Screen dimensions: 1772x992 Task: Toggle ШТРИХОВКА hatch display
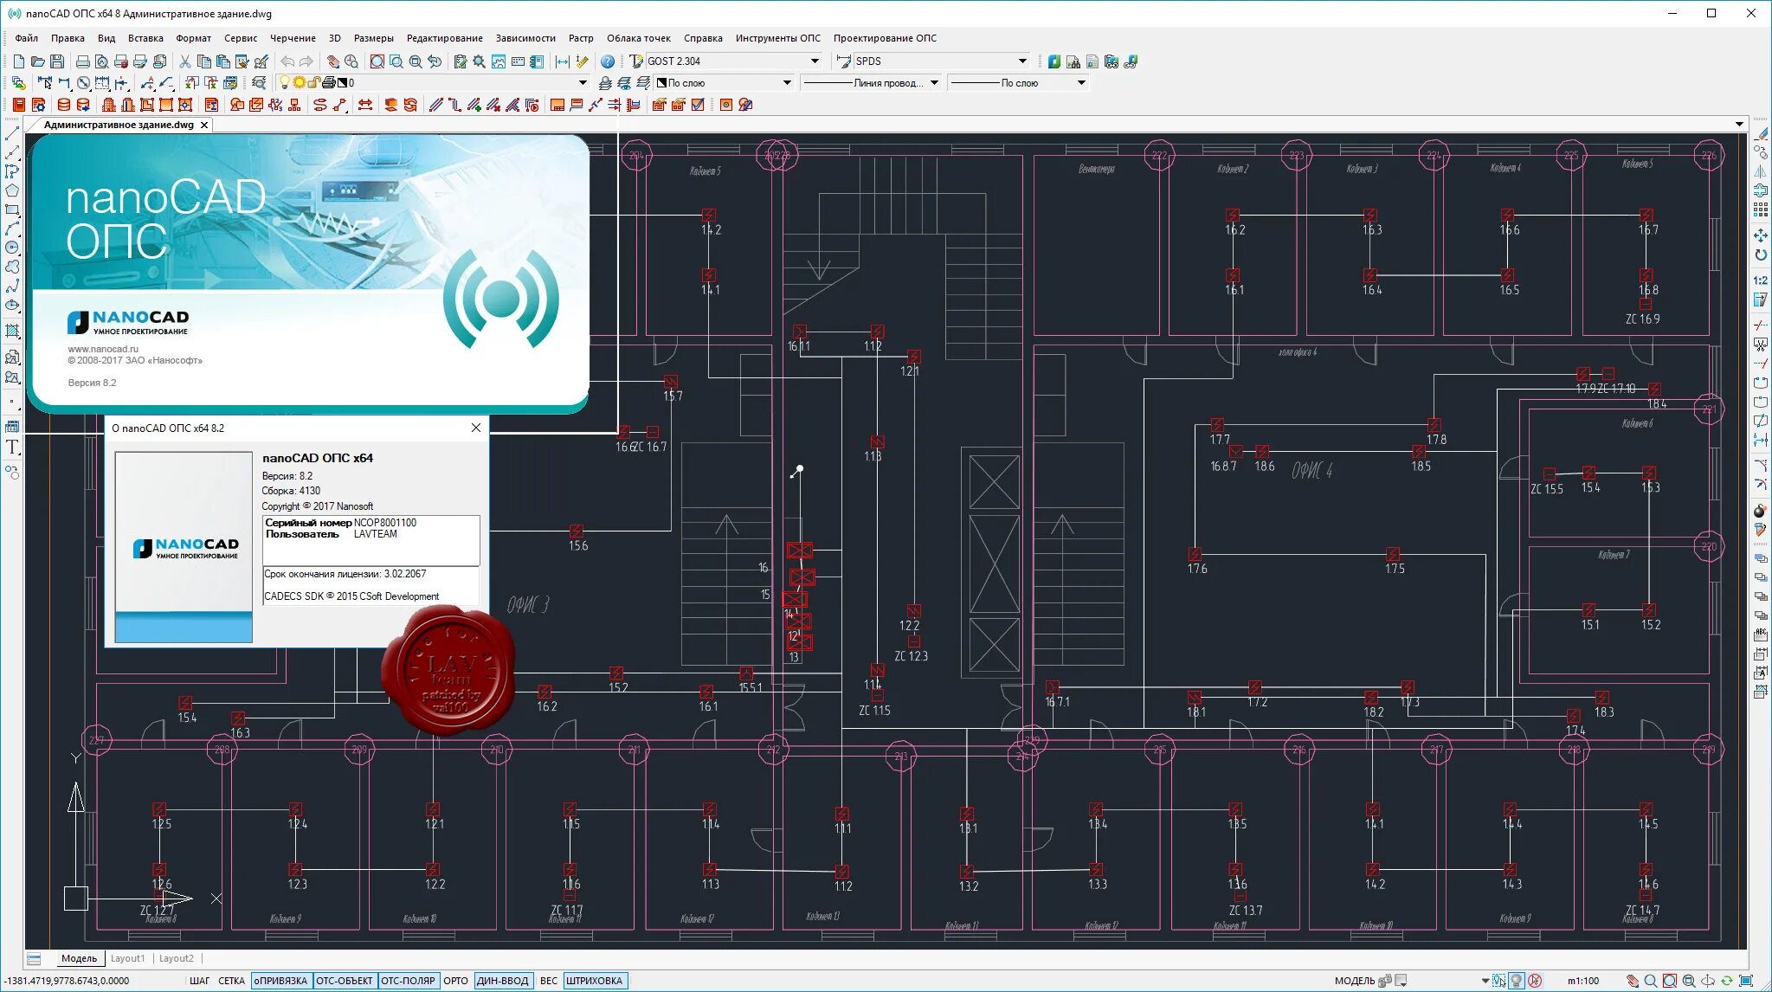coord(595,981)
